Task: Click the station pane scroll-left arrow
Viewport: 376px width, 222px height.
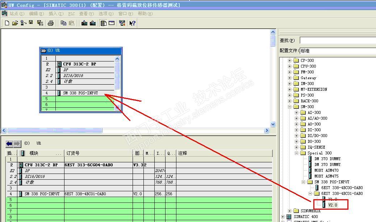Action: click(x=4, y=131)
